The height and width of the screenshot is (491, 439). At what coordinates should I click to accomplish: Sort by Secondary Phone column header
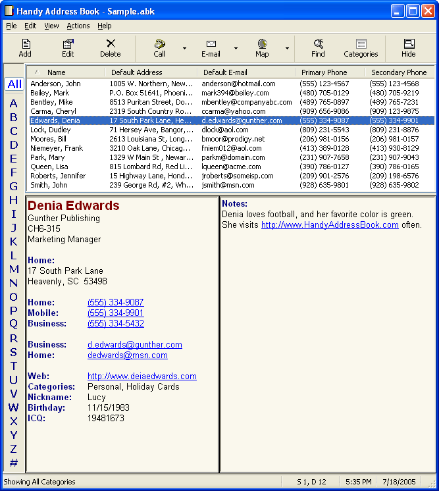click(400, 72)
